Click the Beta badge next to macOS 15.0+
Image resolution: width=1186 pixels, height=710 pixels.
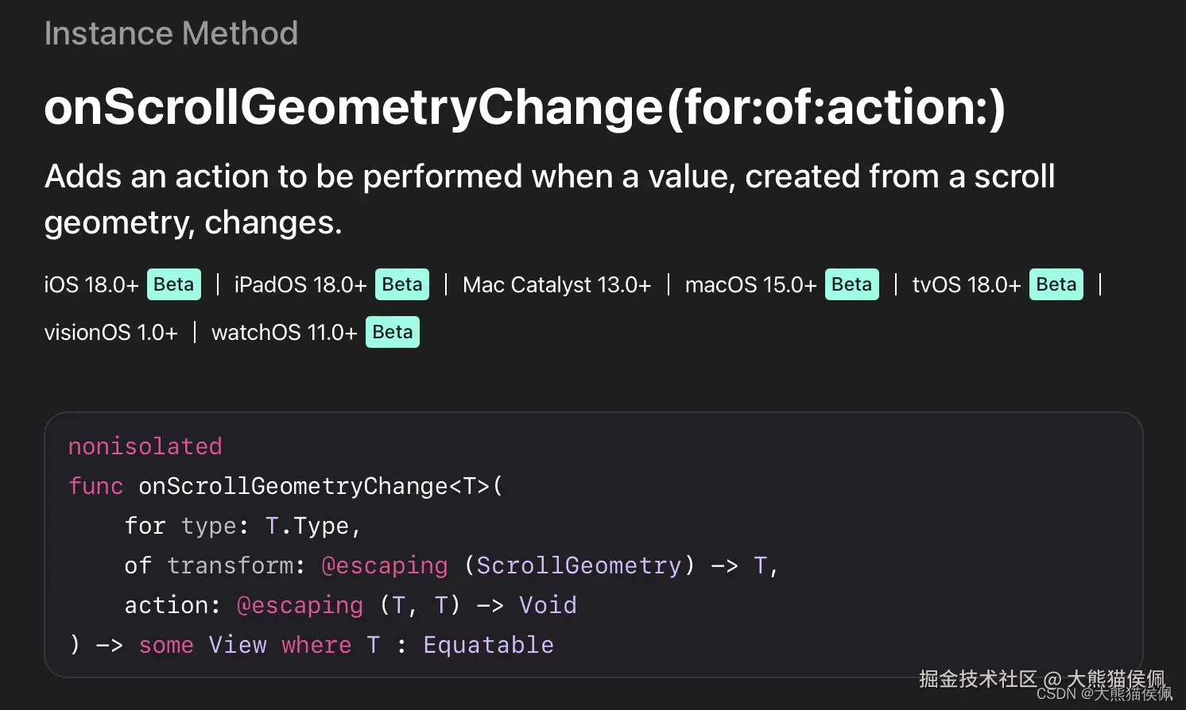click(851, 284)
